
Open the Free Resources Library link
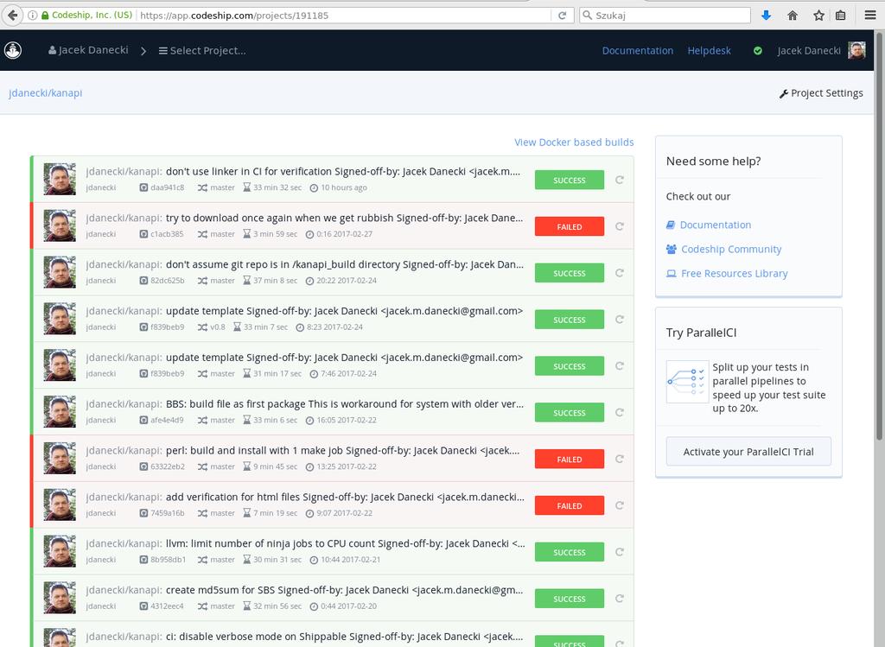pyautogui.click(x=735, y=274)
